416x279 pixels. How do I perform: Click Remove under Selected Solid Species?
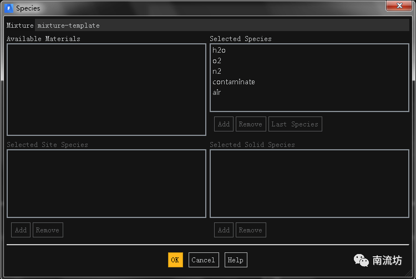point(250,230)
